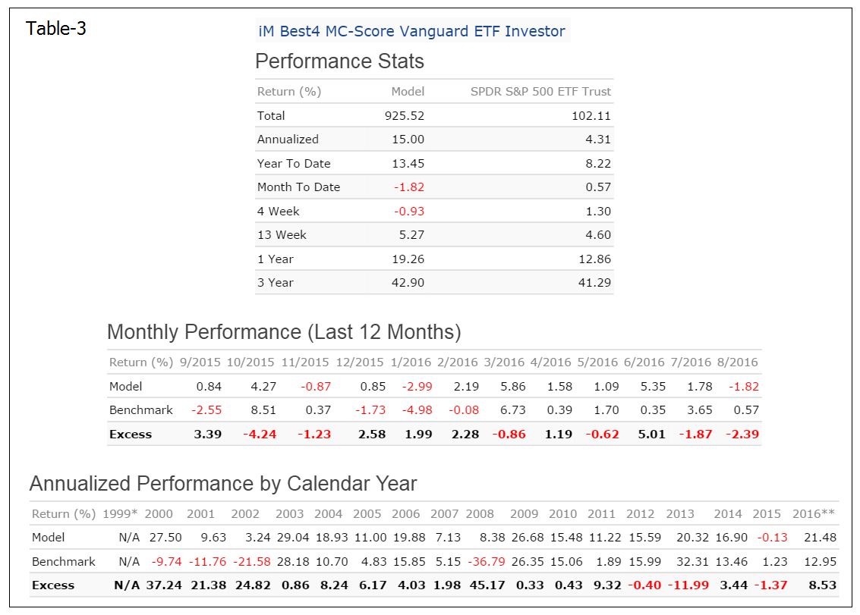This screenshot has width=860, height=615.
Task: Select the 2008 year column header
Action: click(x=480, y=514)
